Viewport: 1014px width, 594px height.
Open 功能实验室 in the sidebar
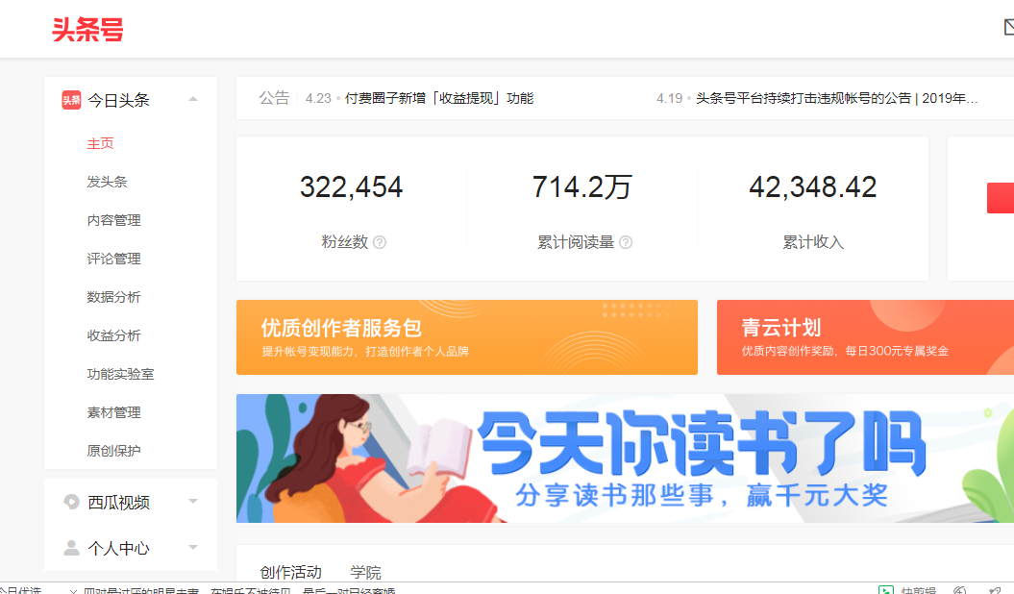(120, 374)
